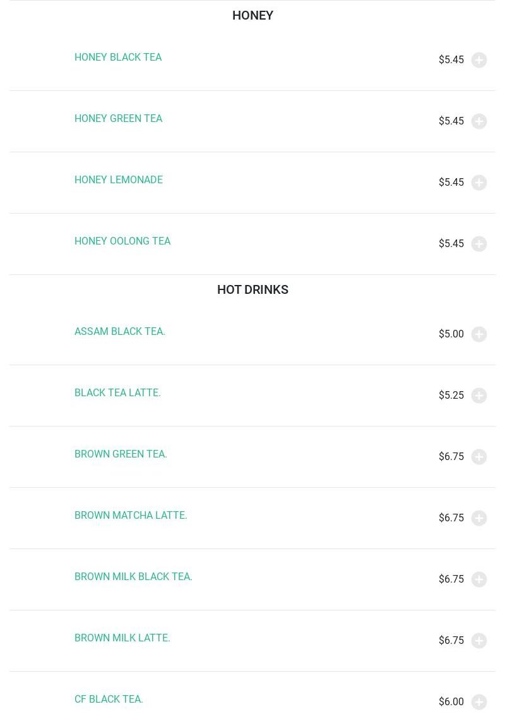
Task: Add Brown Matcha Latte with plus icon
Action: 479,518
